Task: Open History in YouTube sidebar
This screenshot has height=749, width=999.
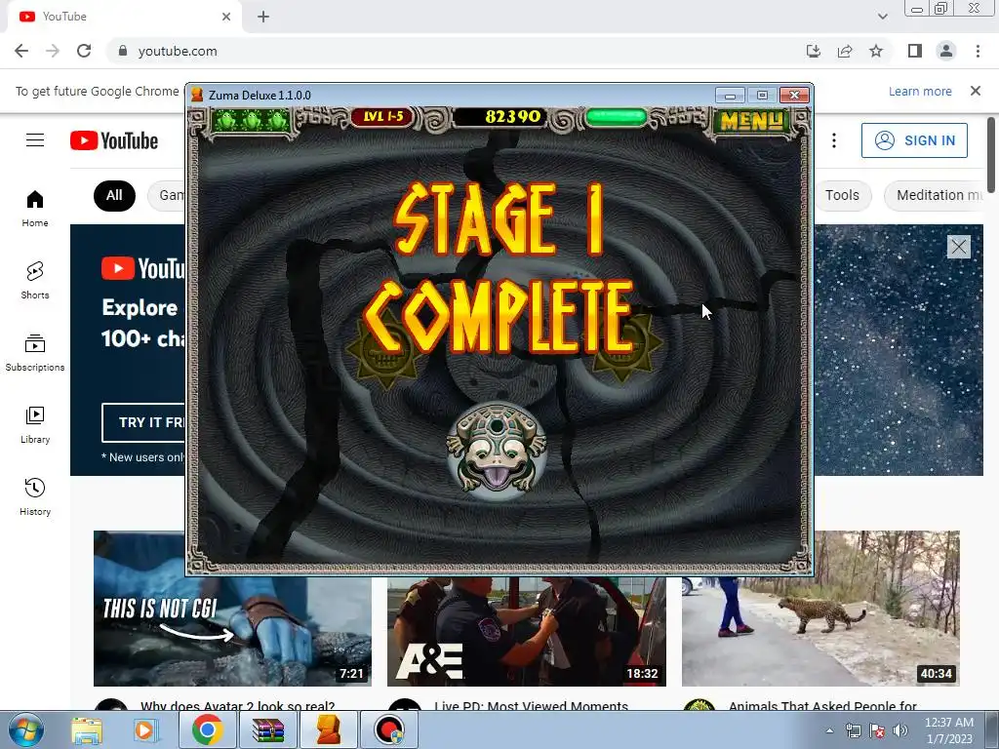Action: pyautogui.click(x=35, y=496)
